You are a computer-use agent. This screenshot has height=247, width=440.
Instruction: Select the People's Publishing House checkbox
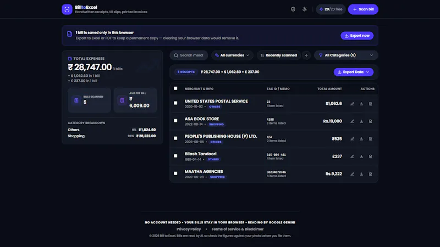175,138
